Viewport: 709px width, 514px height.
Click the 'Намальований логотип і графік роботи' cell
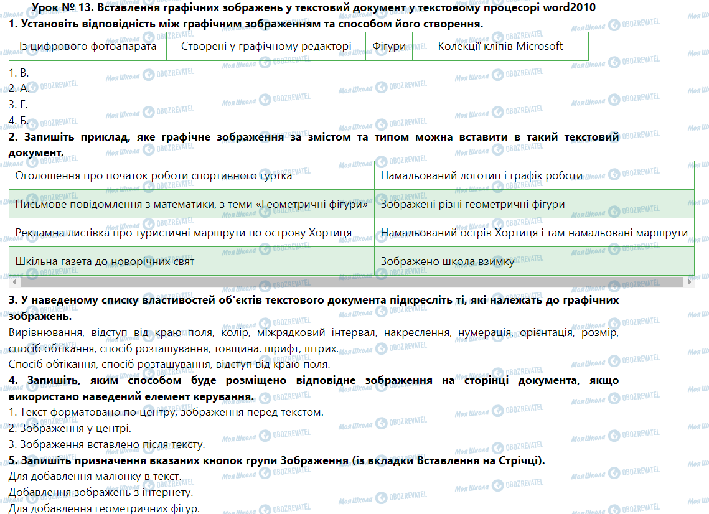click(481, 175)
